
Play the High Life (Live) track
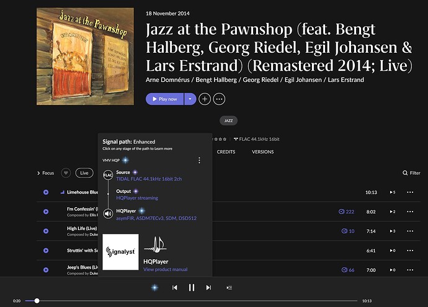tap(46, 231)
